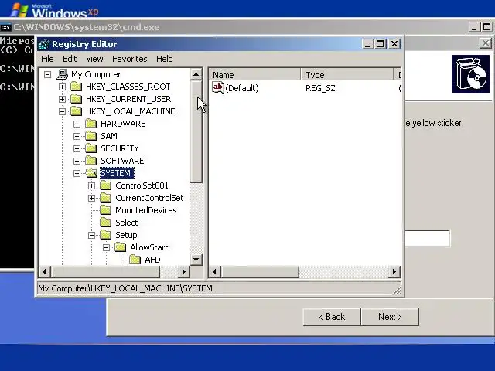Click the HKEY_CURRENT_USER folder icon
Screen dimensions: 495x371
76,99
